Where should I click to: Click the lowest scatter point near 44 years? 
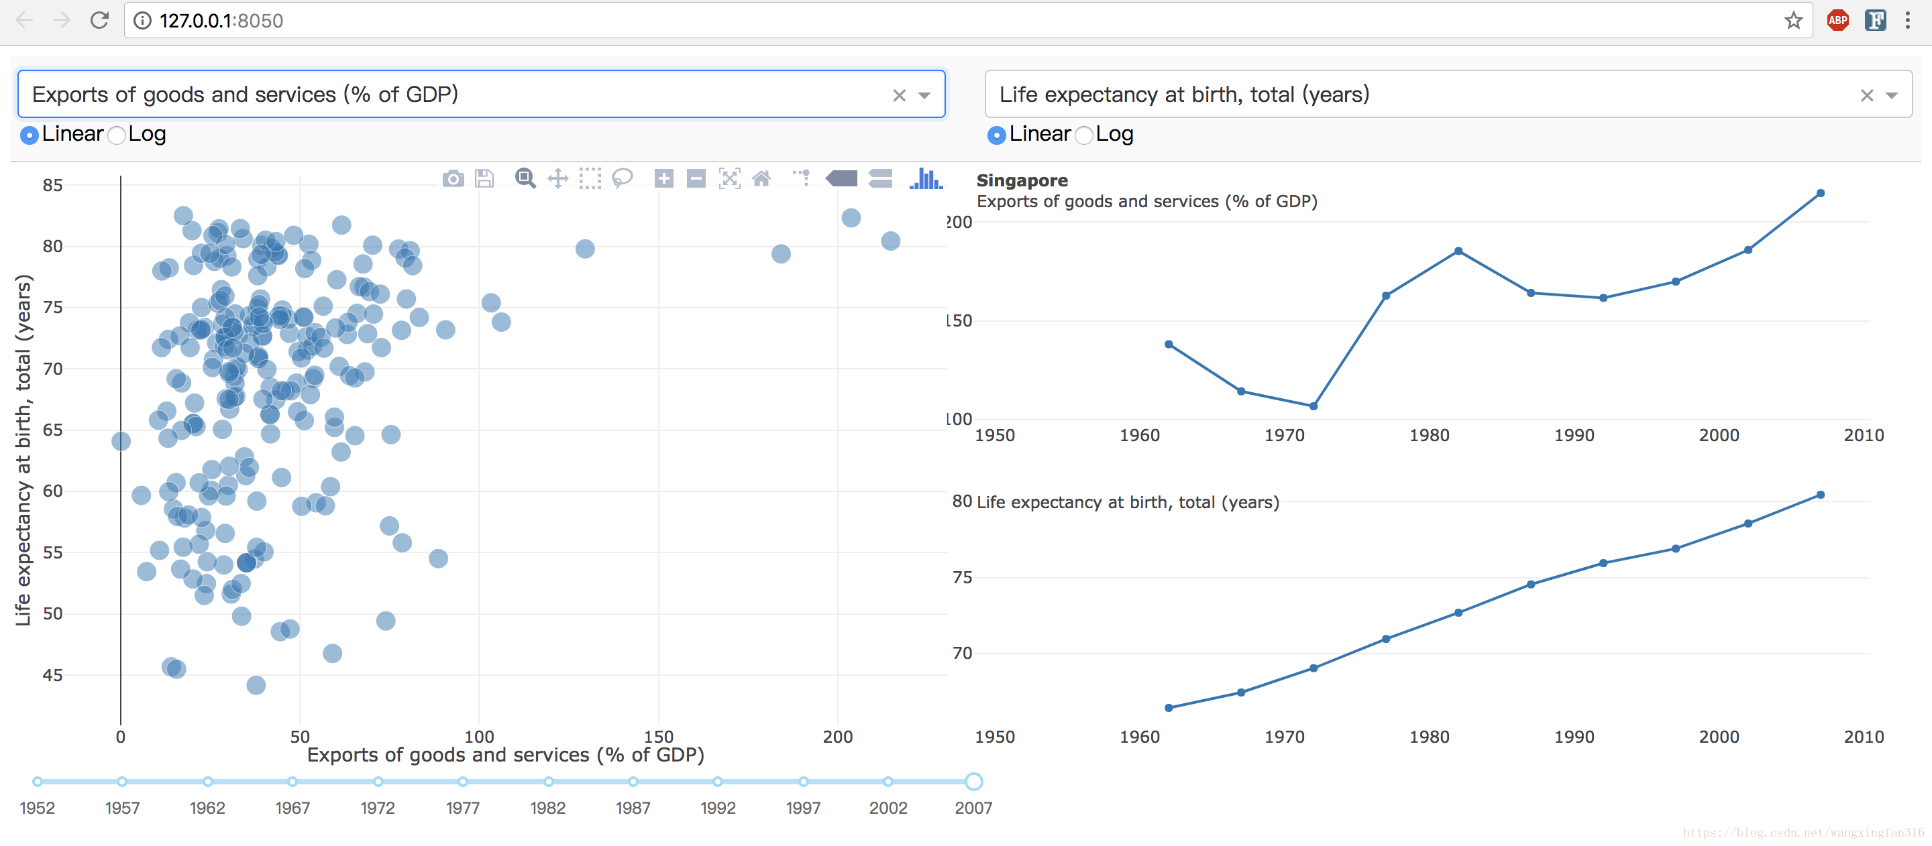tap(256, 685)
